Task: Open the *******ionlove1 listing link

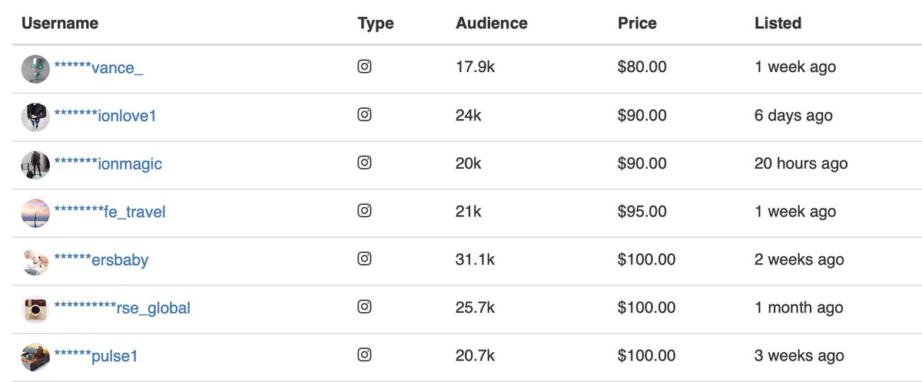Action: (x=105, y=116)
